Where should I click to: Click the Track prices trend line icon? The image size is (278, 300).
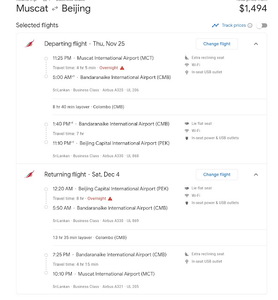click(x=215, y=25)
